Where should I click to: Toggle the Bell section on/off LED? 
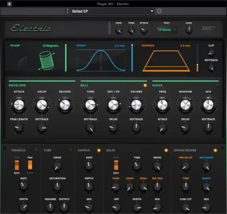pyautogui.click(x=145, y=85)
